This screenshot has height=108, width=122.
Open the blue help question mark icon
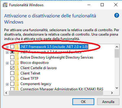click(117, 16)
